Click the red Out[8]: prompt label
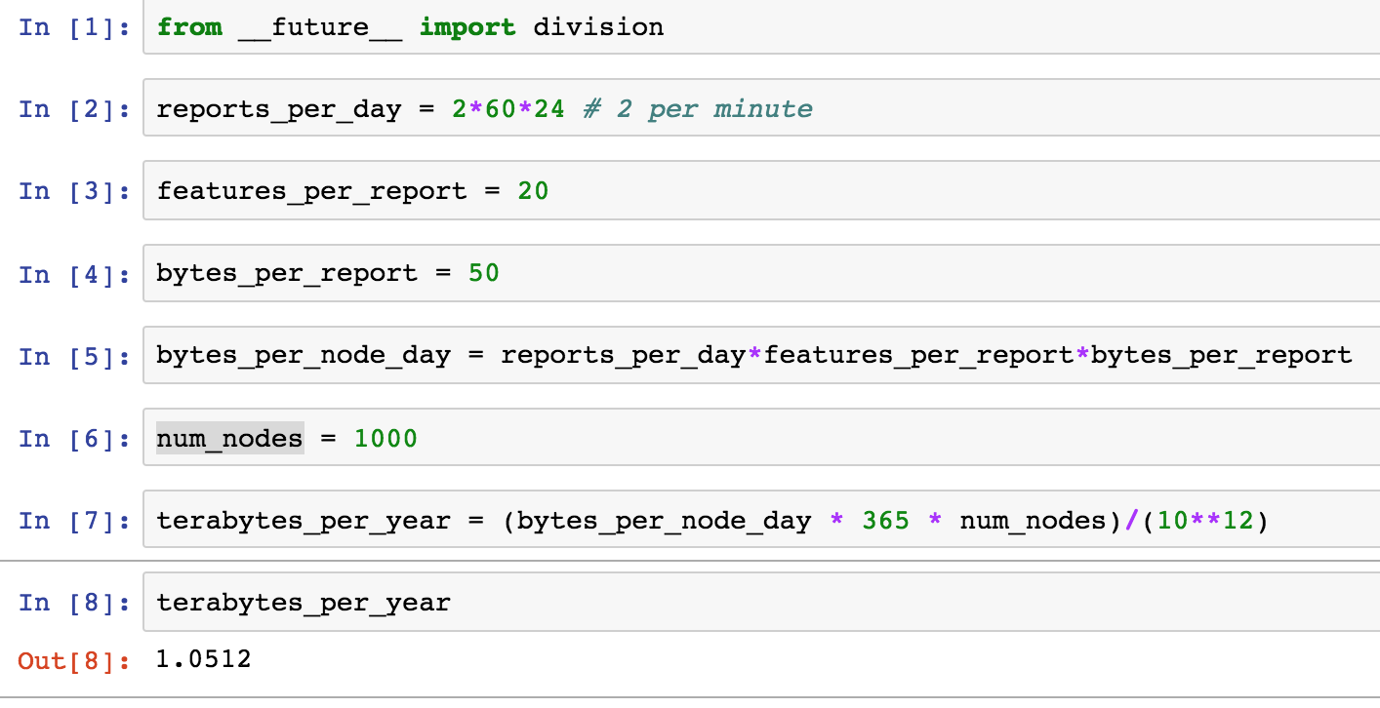Viewport: 1380px width, 708px height. click(74, 660)
